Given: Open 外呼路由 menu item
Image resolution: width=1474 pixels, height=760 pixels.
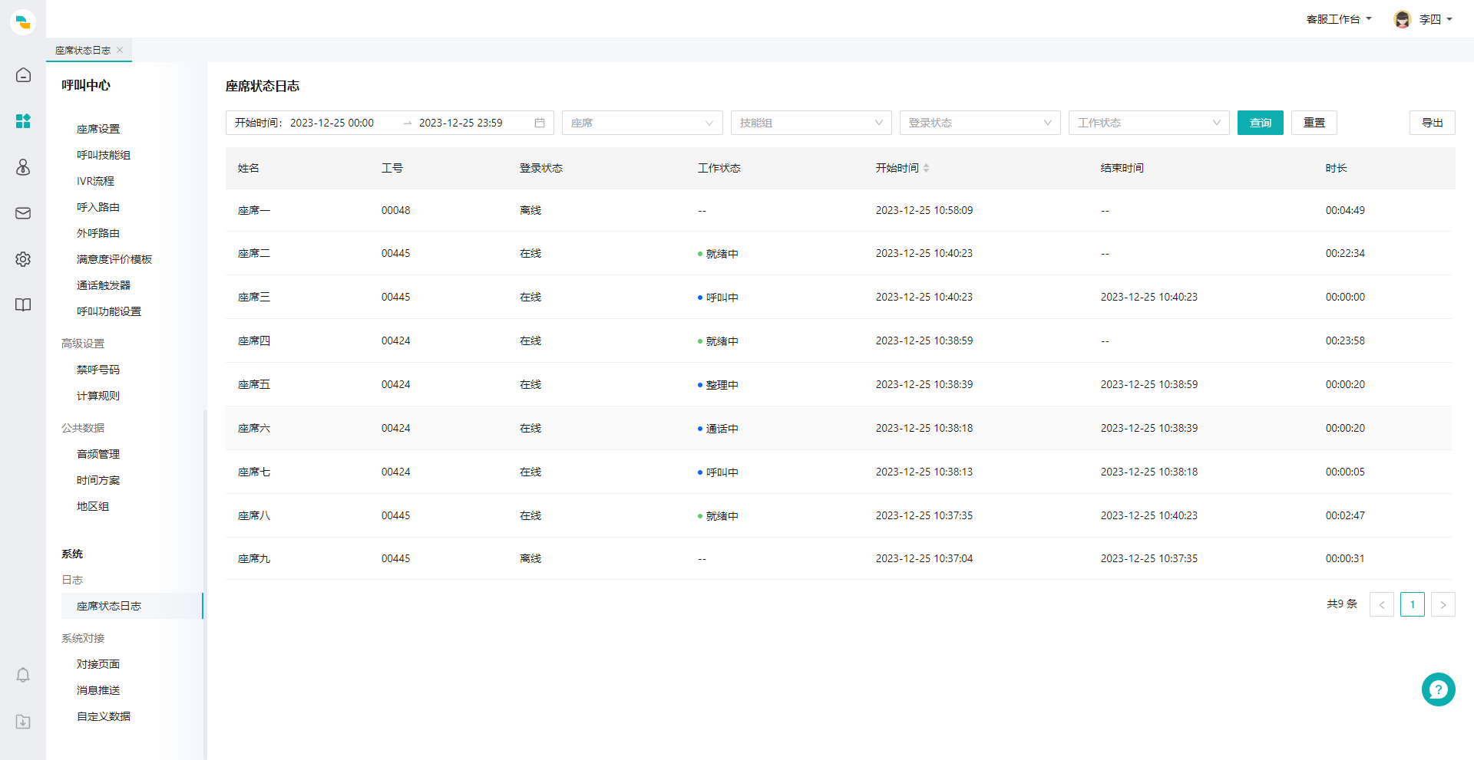Looking at the screenshot, I should [98, 233].
